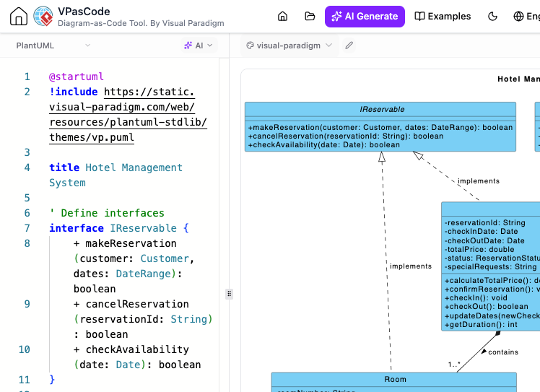This screenshot has width=540, height=392.
Task: Click the house icon at far left of header
Action: 19,16
